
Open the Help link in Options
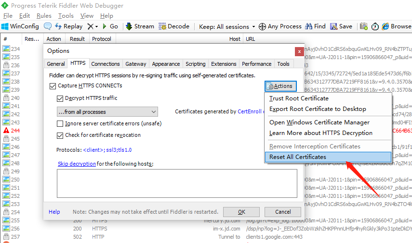[54, 212]
